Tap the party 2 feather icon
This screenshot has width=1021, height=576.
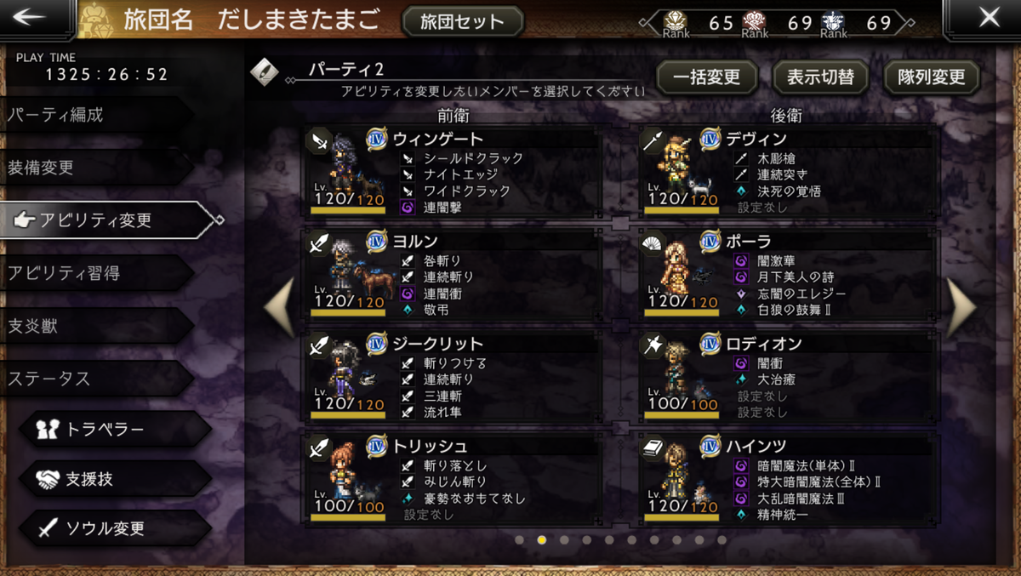coord(265,72)
